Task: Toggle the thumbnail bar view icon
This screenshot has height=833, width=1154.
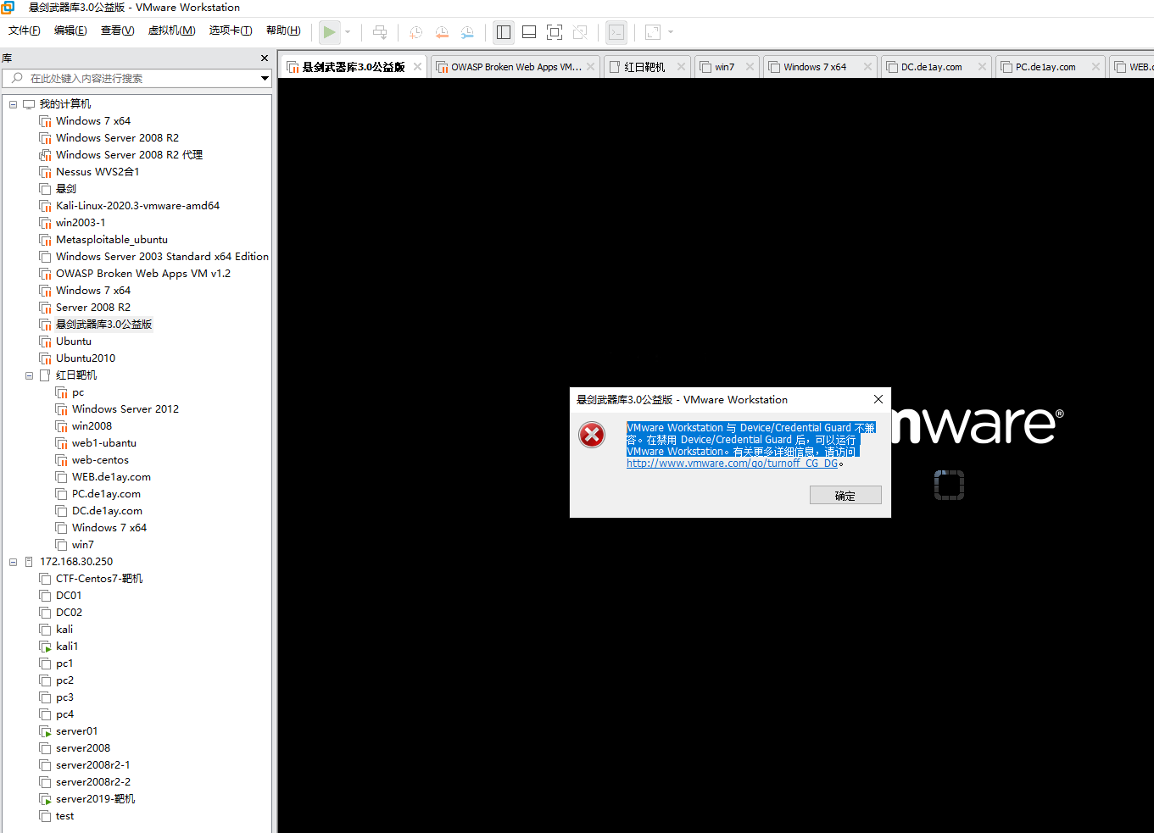Action: point(529,32)
